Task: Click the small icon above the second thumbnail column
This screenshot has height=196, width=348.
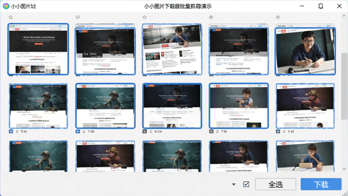Action: [x=78, y=17]
